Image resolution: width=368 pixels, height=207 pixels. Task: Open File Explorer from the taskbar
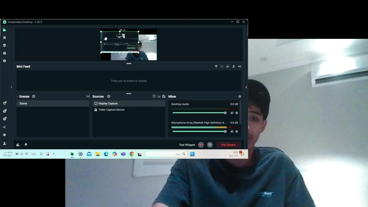(98, 154)
